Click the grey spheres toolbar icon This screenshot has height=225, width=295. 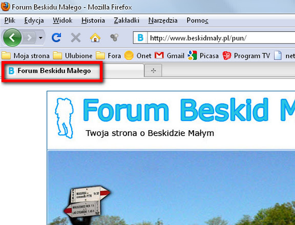tap(114, 37)
